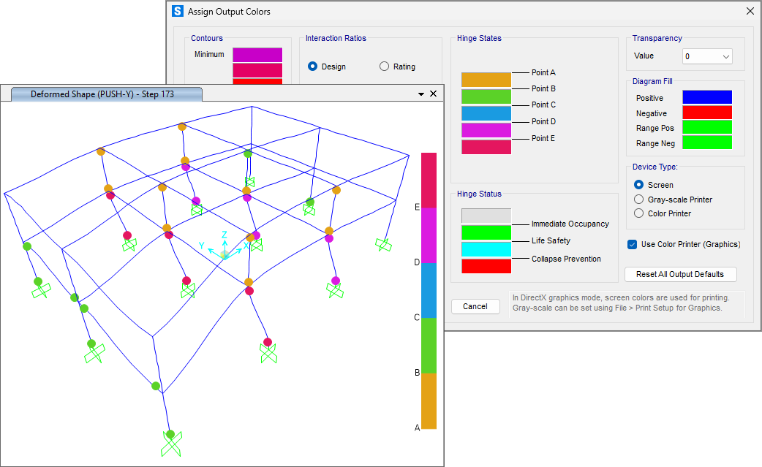762x467 pixels.
Task: Select the Rating radio button
Action: pos(385,67)
